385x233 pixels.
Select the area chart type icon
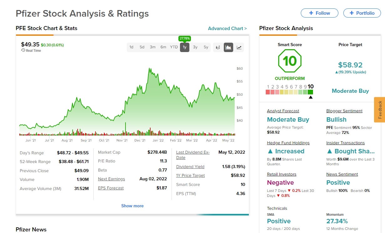tap(228, 47)
